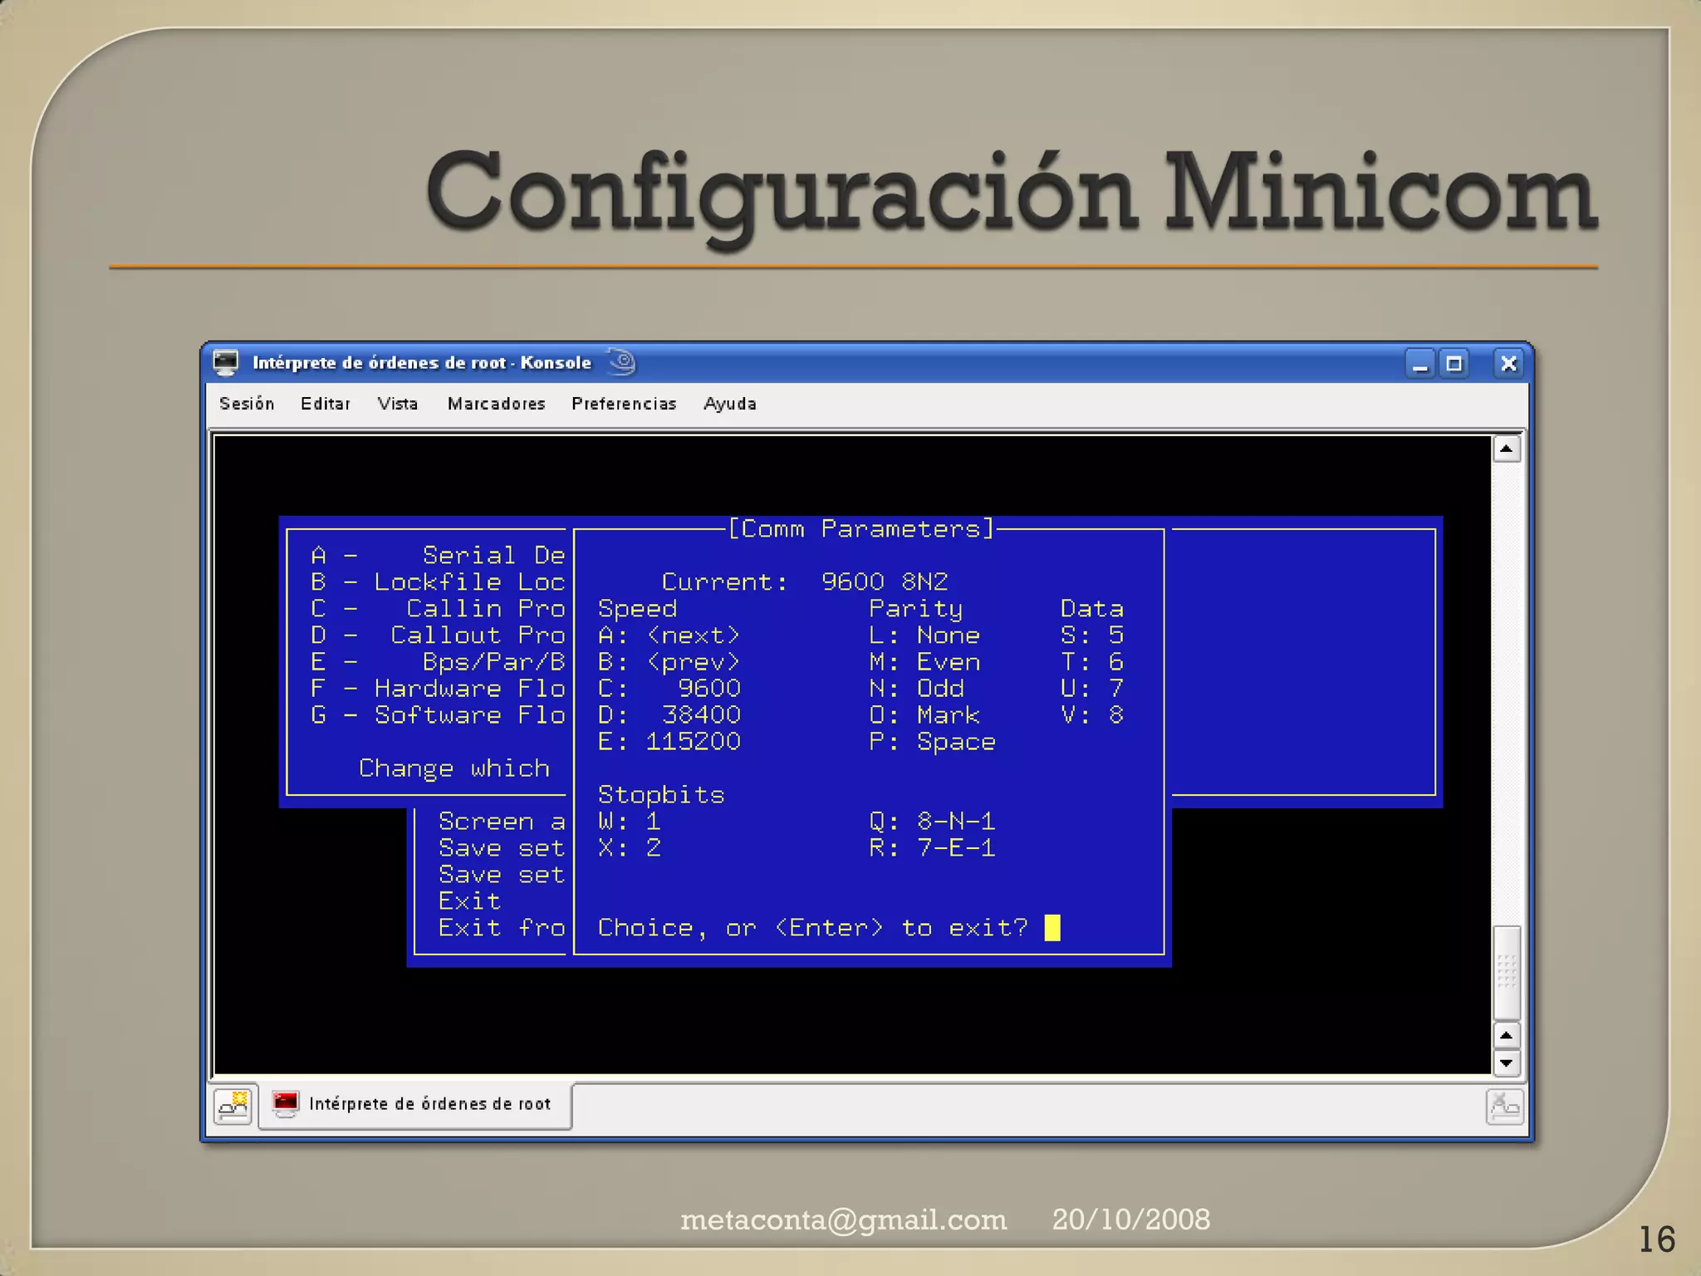Screen dimensions: 1701x1276
Task: Click the 'M: Even' parity option
Action: pos(924,662)
